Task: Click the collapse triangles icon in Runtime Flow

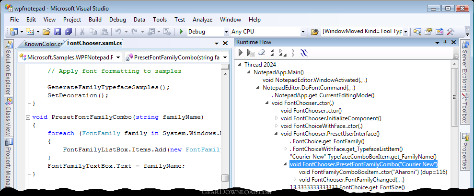Action: [272, 53]
